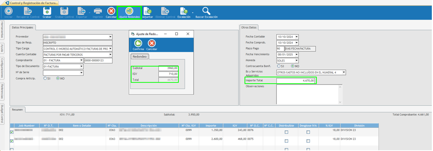
Task: Toggle Desglose IVA checkbox in the 1.350,00 row
Action: coord(308,132)
